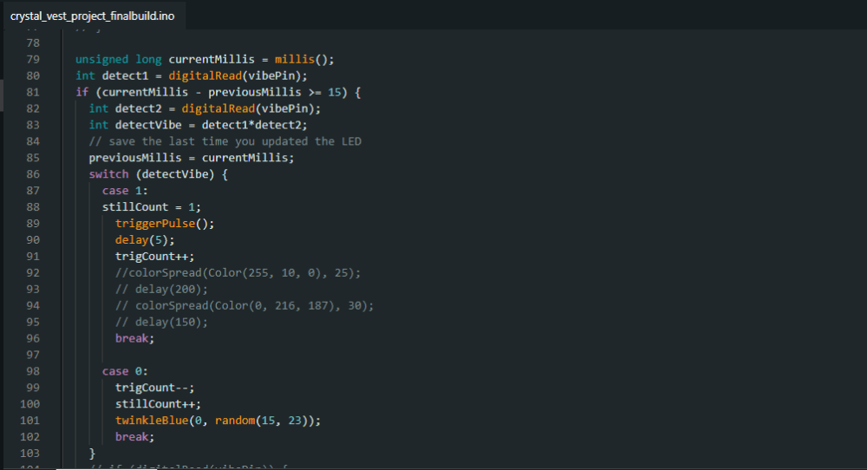867x470 pixels.
Task: Click the triggerPulse() function call
Action: tap(164, 224)
